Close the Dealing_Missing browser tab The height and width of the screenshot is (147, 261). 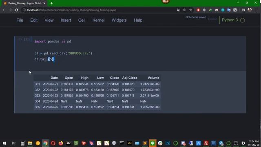click(x=44, y=3)
